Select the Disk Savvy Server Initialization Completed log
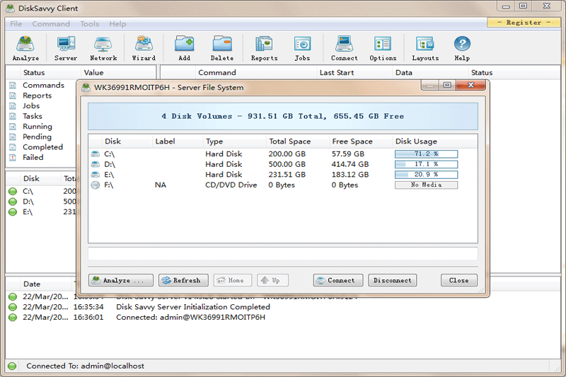 click(193, 307)
